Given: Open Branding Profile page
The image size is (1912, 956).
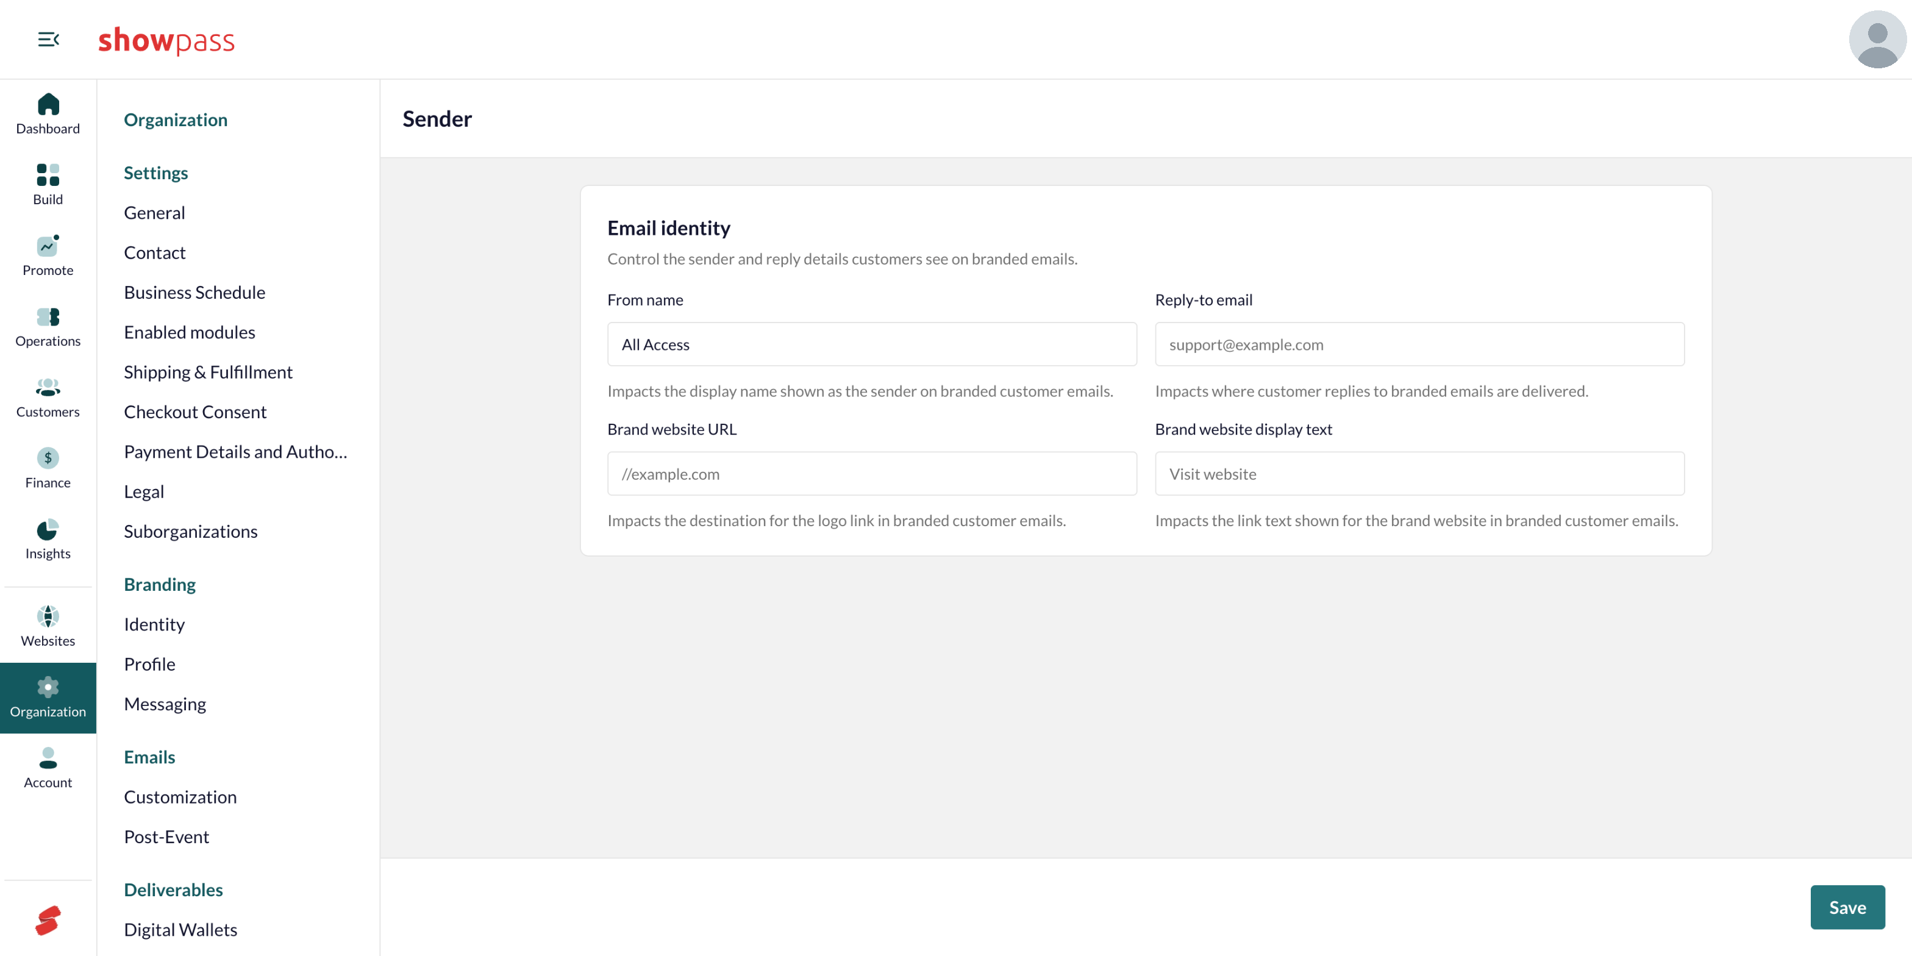Looking at the screenshot, I should coord(150,665).
